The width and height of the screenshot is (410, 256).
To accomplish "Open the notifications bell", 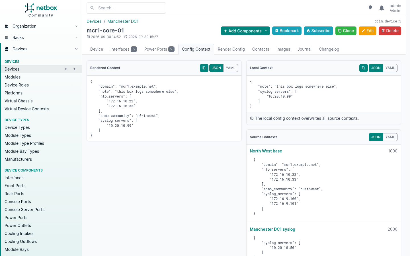I will [x=382, y=8].
